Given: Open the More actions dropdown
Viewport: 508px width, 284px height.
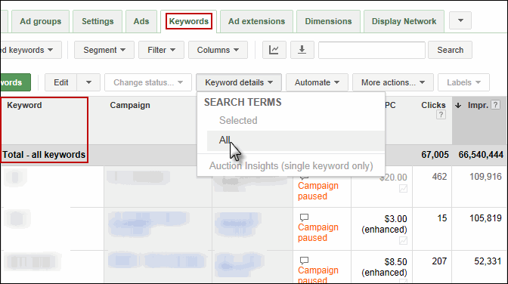Looking at the screenshot, I should 393,82.
